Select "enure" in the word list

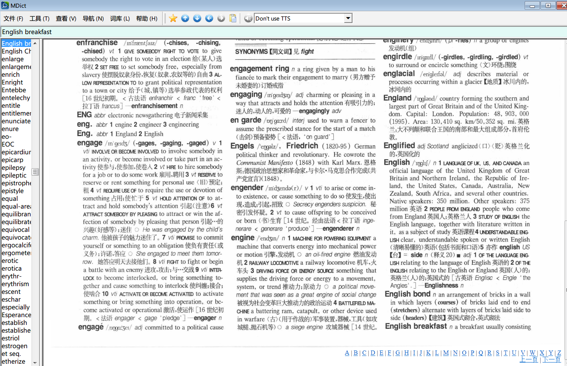click(10, 129)
